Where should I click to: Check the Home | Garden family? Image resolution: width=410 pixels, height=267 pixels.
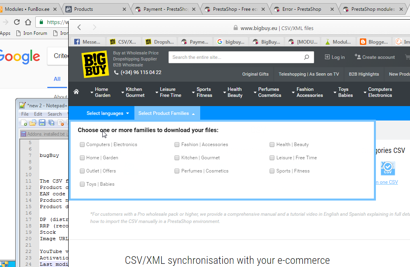tap(82, 158)
